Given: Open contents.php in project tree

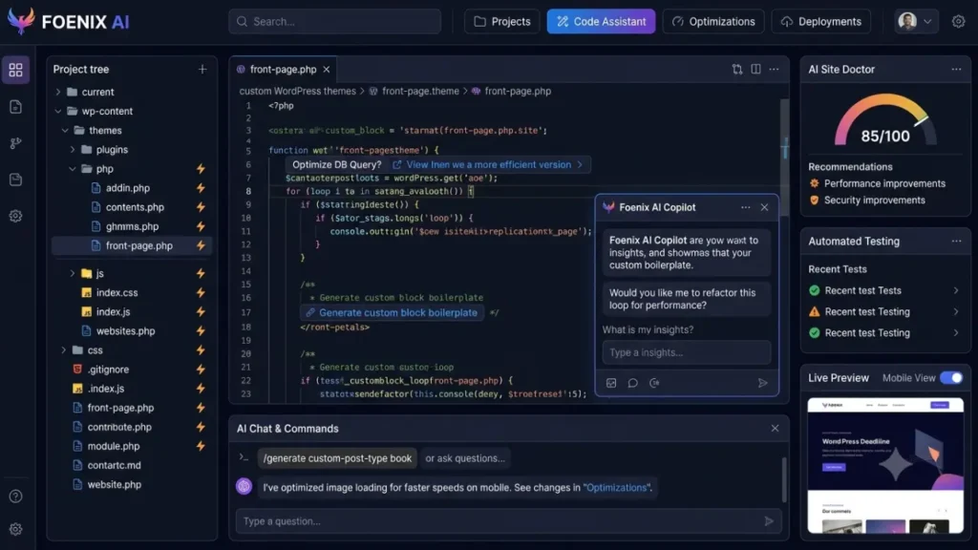Looking at the screenshot, I should click(x=135, y=207).
